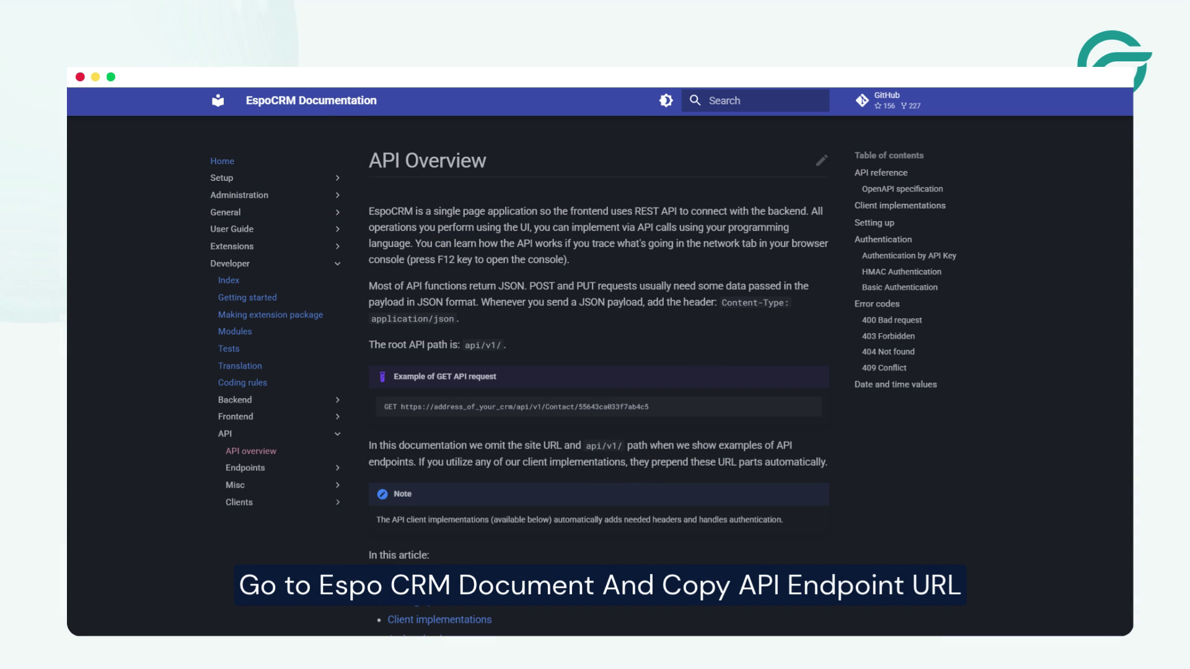Image resolution: width=1190 pixels, height=669 pixels.
Task: Open the Home navigation link
Action: (x=222, y=161)
